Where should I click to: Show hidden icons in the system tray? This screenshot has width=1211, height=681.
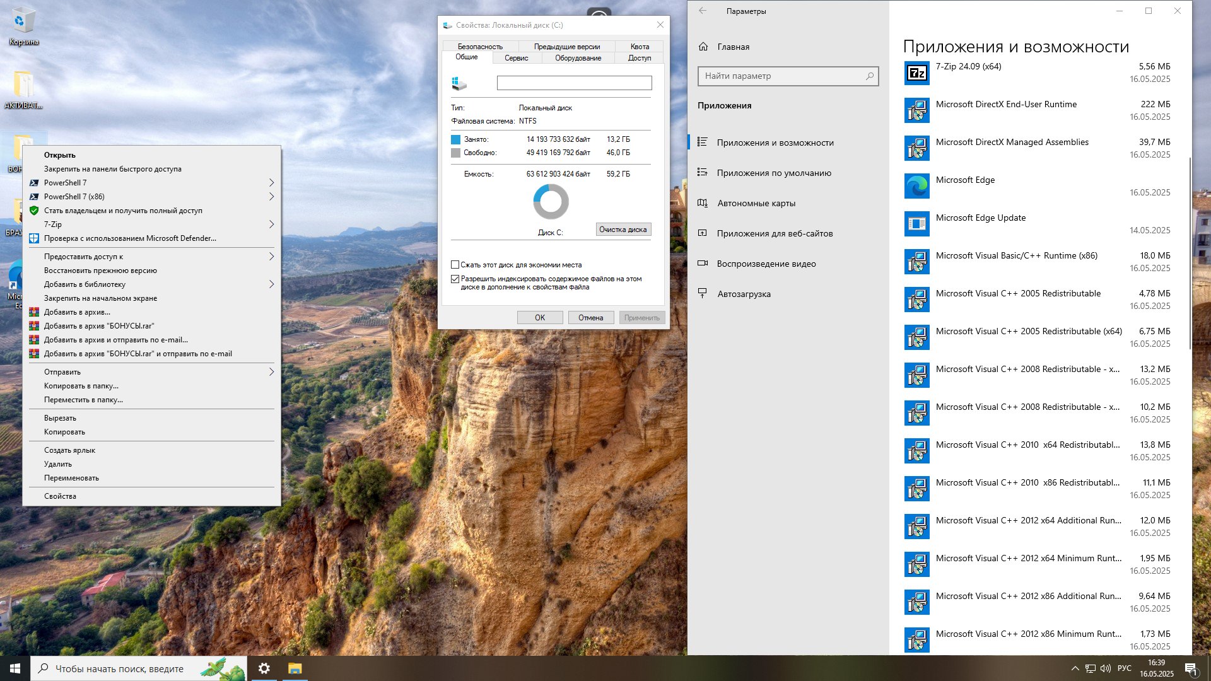point(1075,668)
